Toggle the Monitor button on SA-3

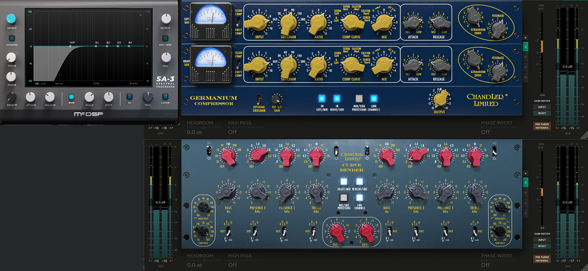pos(12,38)
